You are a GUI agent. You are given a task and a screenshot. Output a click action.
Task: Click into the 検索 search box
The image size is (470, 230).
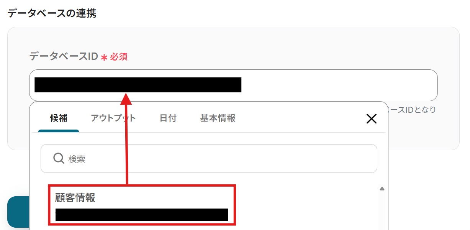(209, 158)
